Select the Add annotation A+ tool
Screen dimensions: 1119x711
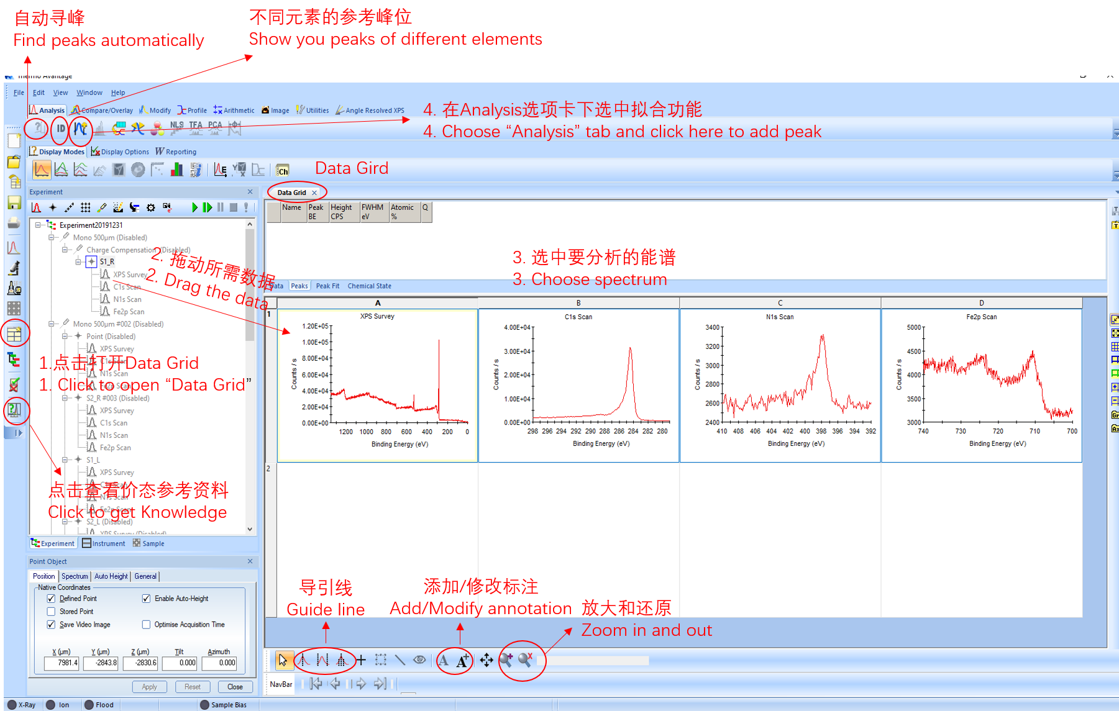tap(462, 661)
